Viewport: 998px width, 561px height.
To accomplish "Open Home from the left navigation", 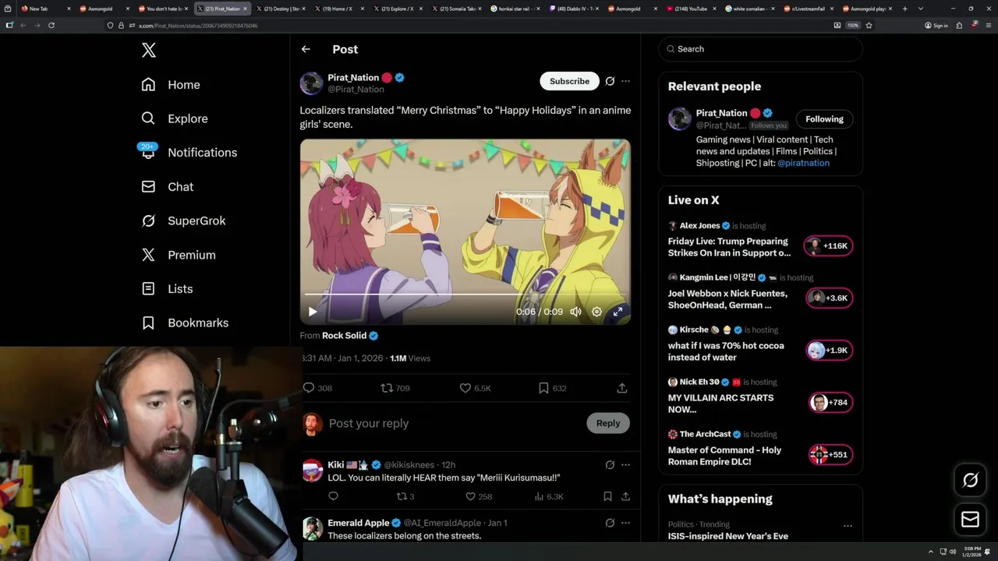I will [171, 85].
